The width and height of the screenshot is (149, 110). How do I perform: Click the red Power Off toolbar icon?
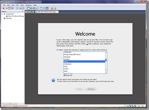[4, 8]
